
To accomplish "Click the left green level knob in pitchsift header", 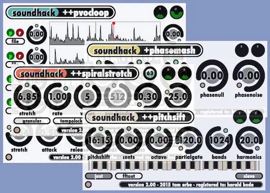I will (x=240, y=117).
